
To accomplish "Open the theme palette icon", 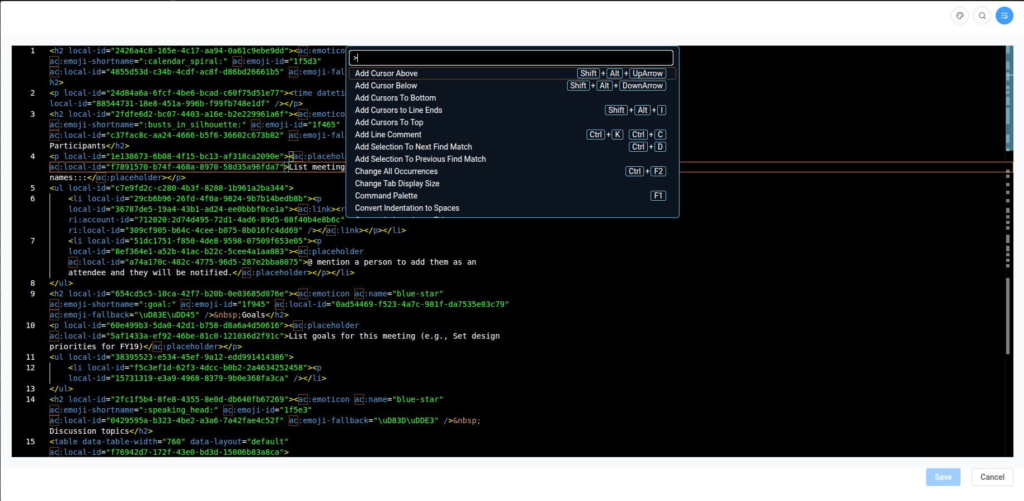I will click(x=959, y=16).
